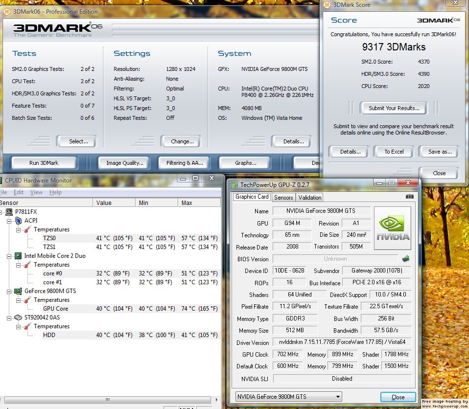469x409 pixels.
Task: Click the NVIDIA logo in GPU-Z
Action: click(393, 228)
